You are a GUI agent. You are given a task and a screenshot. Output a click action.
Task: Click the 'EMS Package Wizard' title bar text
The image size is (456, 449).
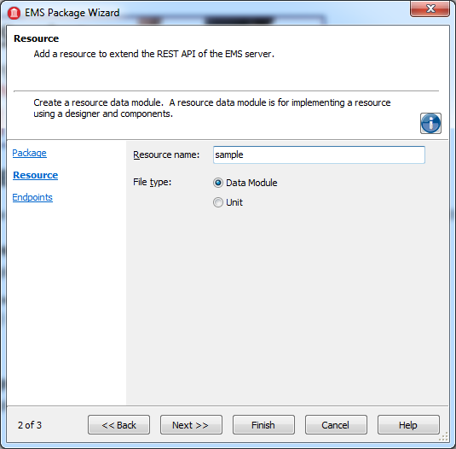coord(72,13)
